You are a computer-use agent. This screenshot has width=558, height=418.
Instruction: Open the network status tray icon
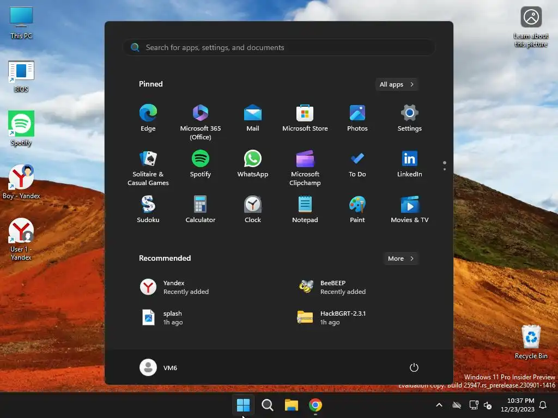point(474,405)
